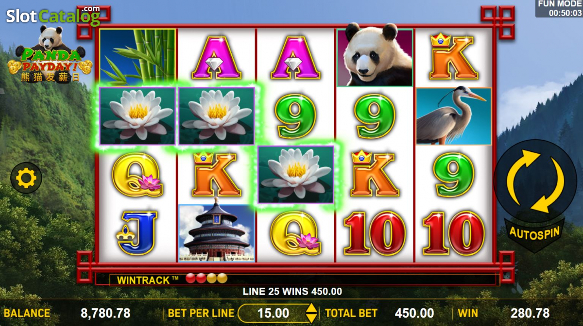Increase bet per line with up arrow
583x326 pixels.
311,308
